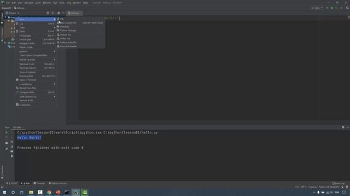Select Optimize Imports in the context menu
The image size is (350, 196).
pyautogui.click(x=36, y=68)
